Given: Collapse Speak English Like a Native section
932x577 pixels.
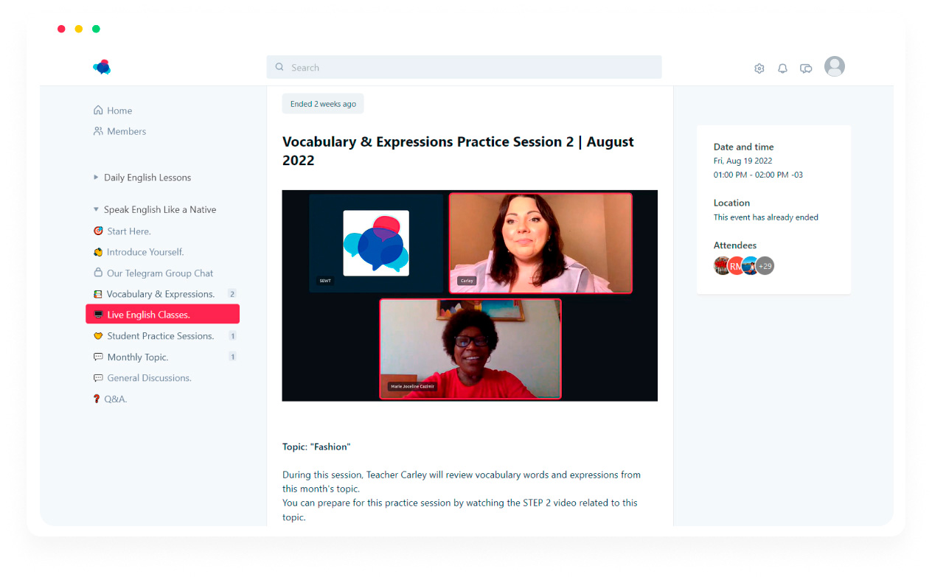Looking at the screenshot, I should [x=96, y=210].
